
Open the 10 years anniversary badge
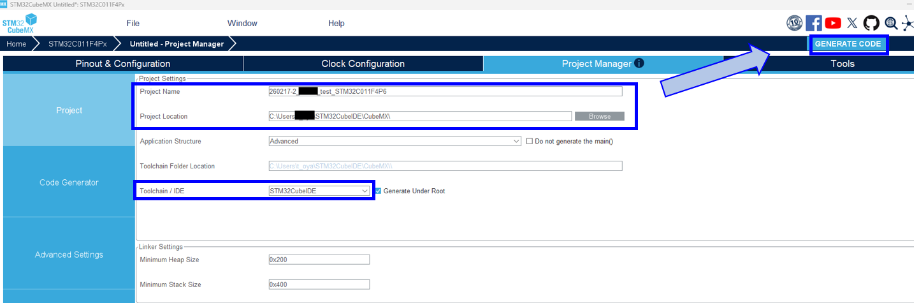(x=794, y=23)
